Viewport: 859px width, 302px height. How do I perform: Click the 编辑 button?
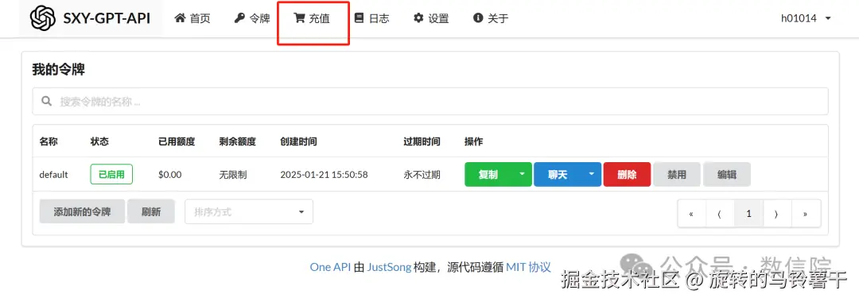(x=727, y=175)
